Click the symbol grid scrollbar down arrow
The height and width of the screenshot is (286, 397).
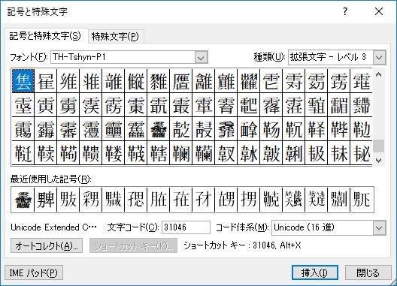click(x=378, y=160)
